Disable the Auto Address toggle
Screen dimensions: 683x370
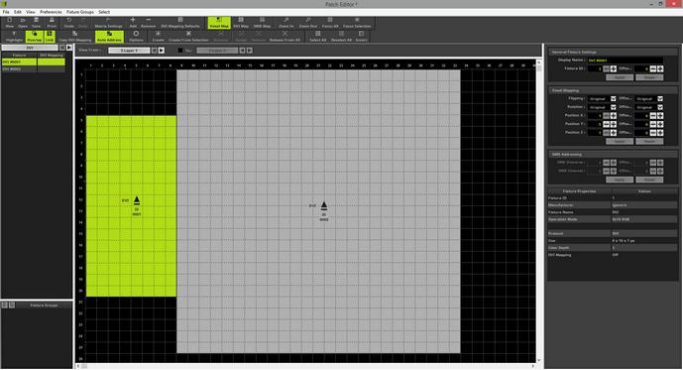click(109, 36)
